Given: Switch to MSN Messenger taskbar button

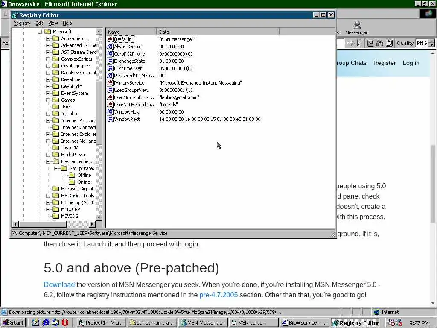Looking at the screenshot, I should (x=203, y=322).
